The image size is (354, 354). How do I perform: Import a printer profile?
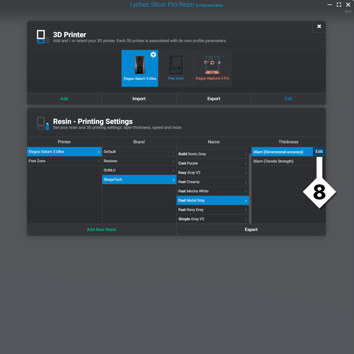[x=139, y=99]
